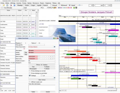
Task: Open the Choix d'une tâche dropdown
Action: click(54, 47)
